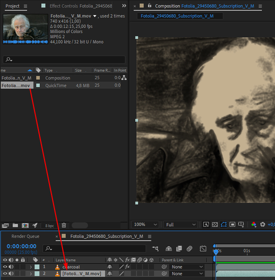Click the new composition icon

point(25,225)
